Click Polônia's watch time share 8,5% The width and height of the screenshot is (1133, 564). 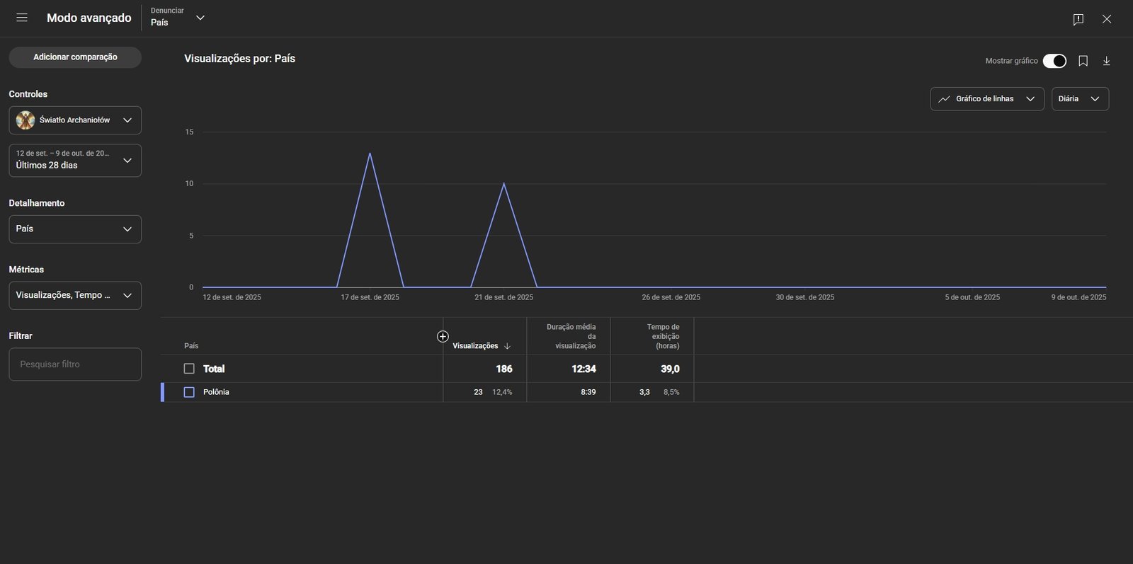671,392
